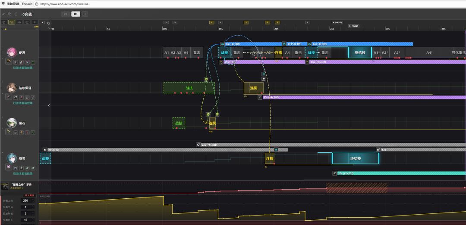The width and height of the screenshot is (466, 225).
Task: Toggle the highlighted yellow grid snap button
Action: [x=12, y=22]
